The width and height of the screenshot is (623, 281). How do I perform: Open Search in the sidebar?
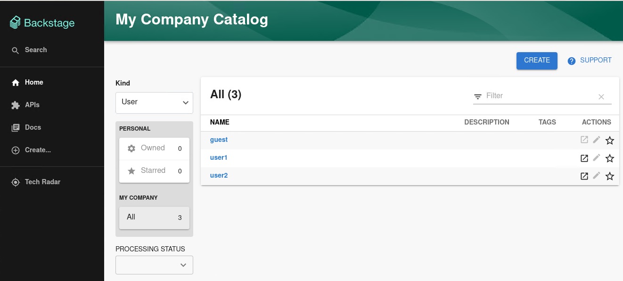tap(29, 50)
